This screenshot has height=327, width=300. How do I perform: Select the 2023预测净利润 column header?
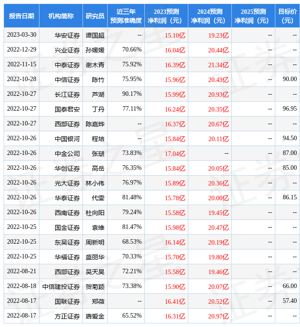tap(166, 16)
